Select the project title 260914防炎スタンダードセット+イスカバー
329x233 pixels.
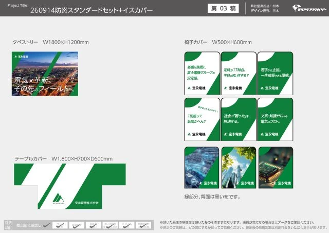click(x=92, y=10)
